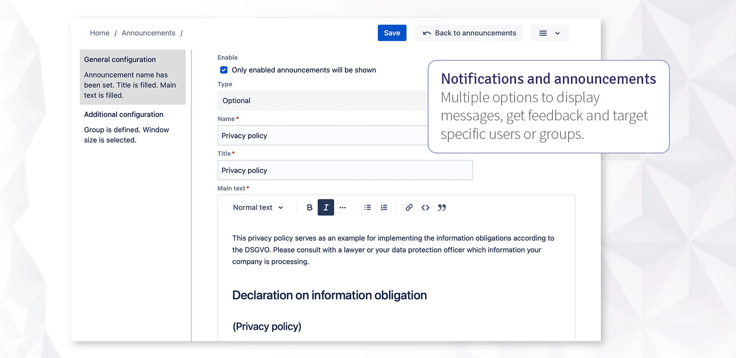Click Back to announcements button
Viewport: 736px width, 358px height.
[469, 33]
